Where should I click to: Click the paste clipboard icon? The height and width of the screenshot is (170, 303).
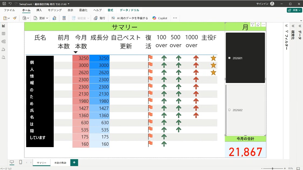(x=5, y=18)
